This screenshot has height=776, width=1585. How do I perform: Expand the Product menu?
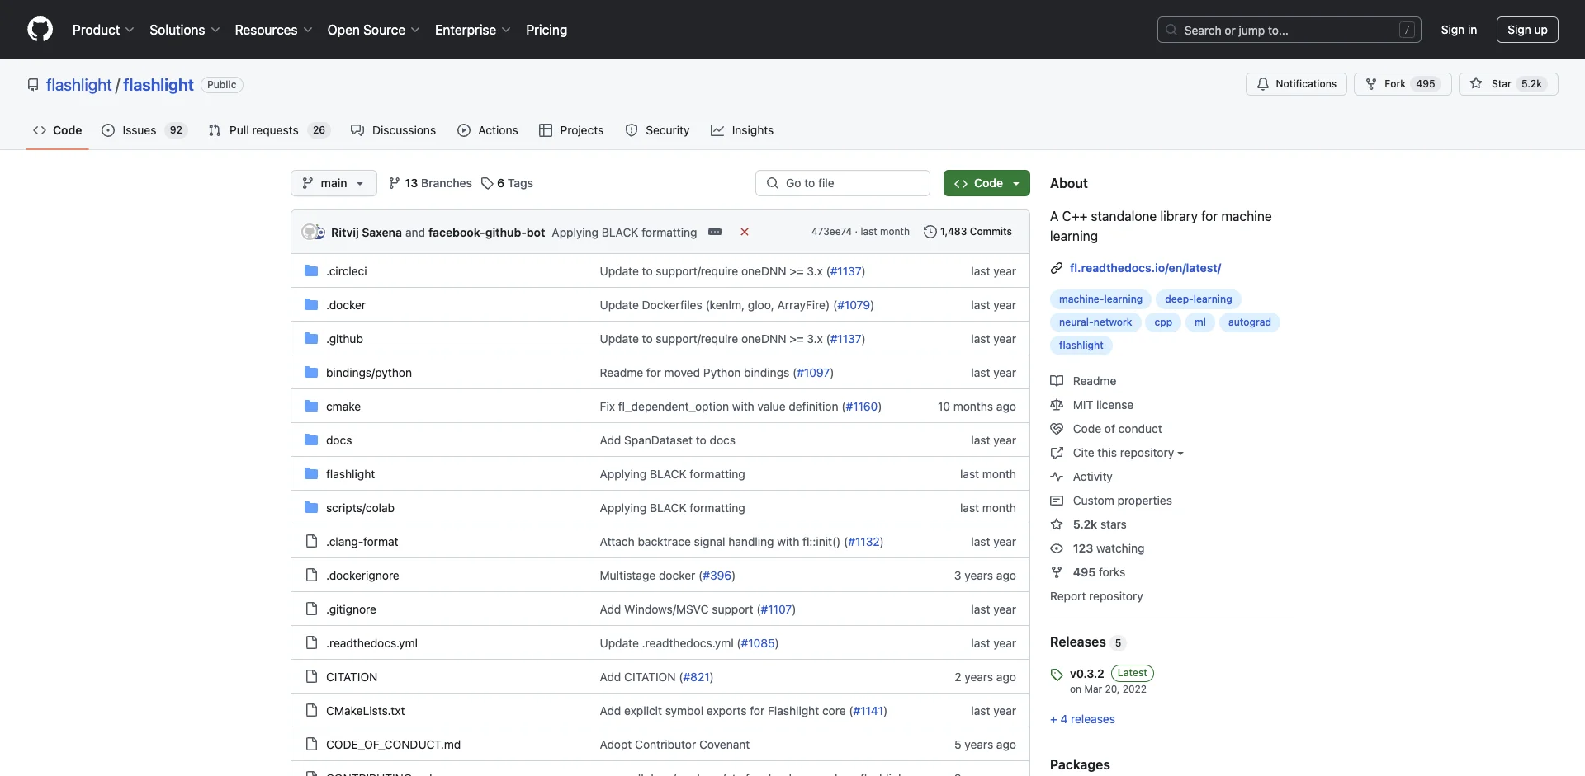[103, 30]
